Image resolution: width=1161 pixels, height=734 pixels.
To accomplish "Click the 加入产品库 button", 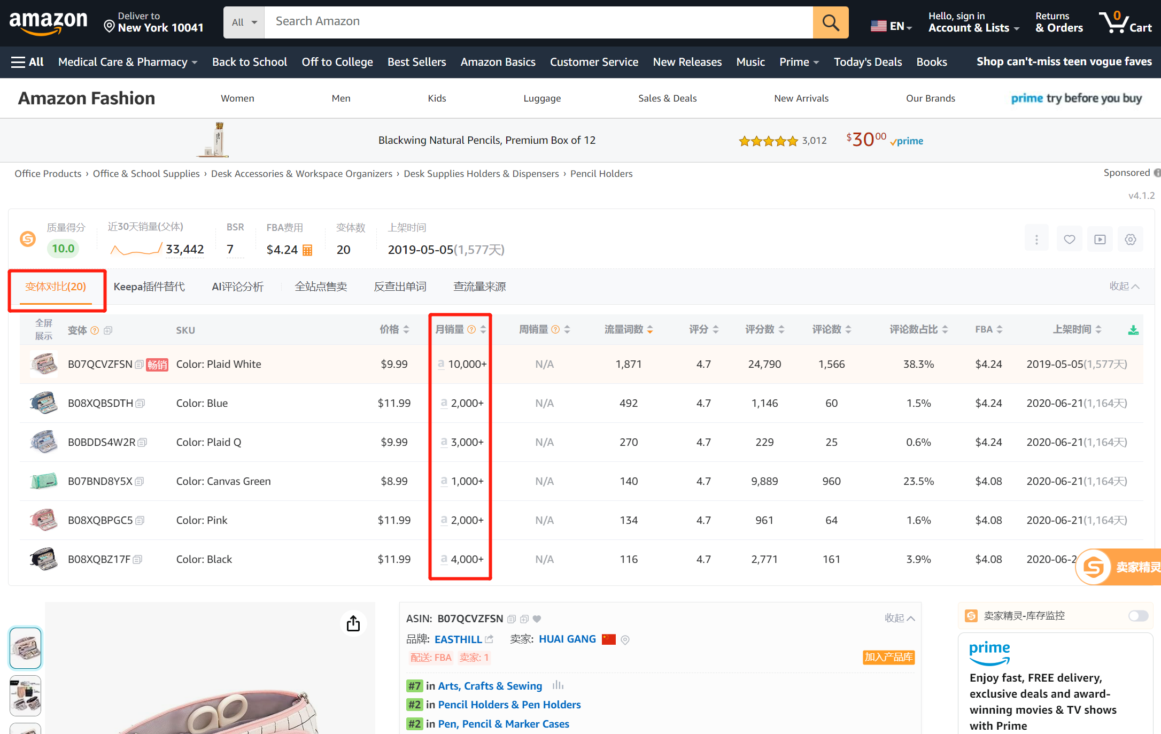I will [888, 658].
